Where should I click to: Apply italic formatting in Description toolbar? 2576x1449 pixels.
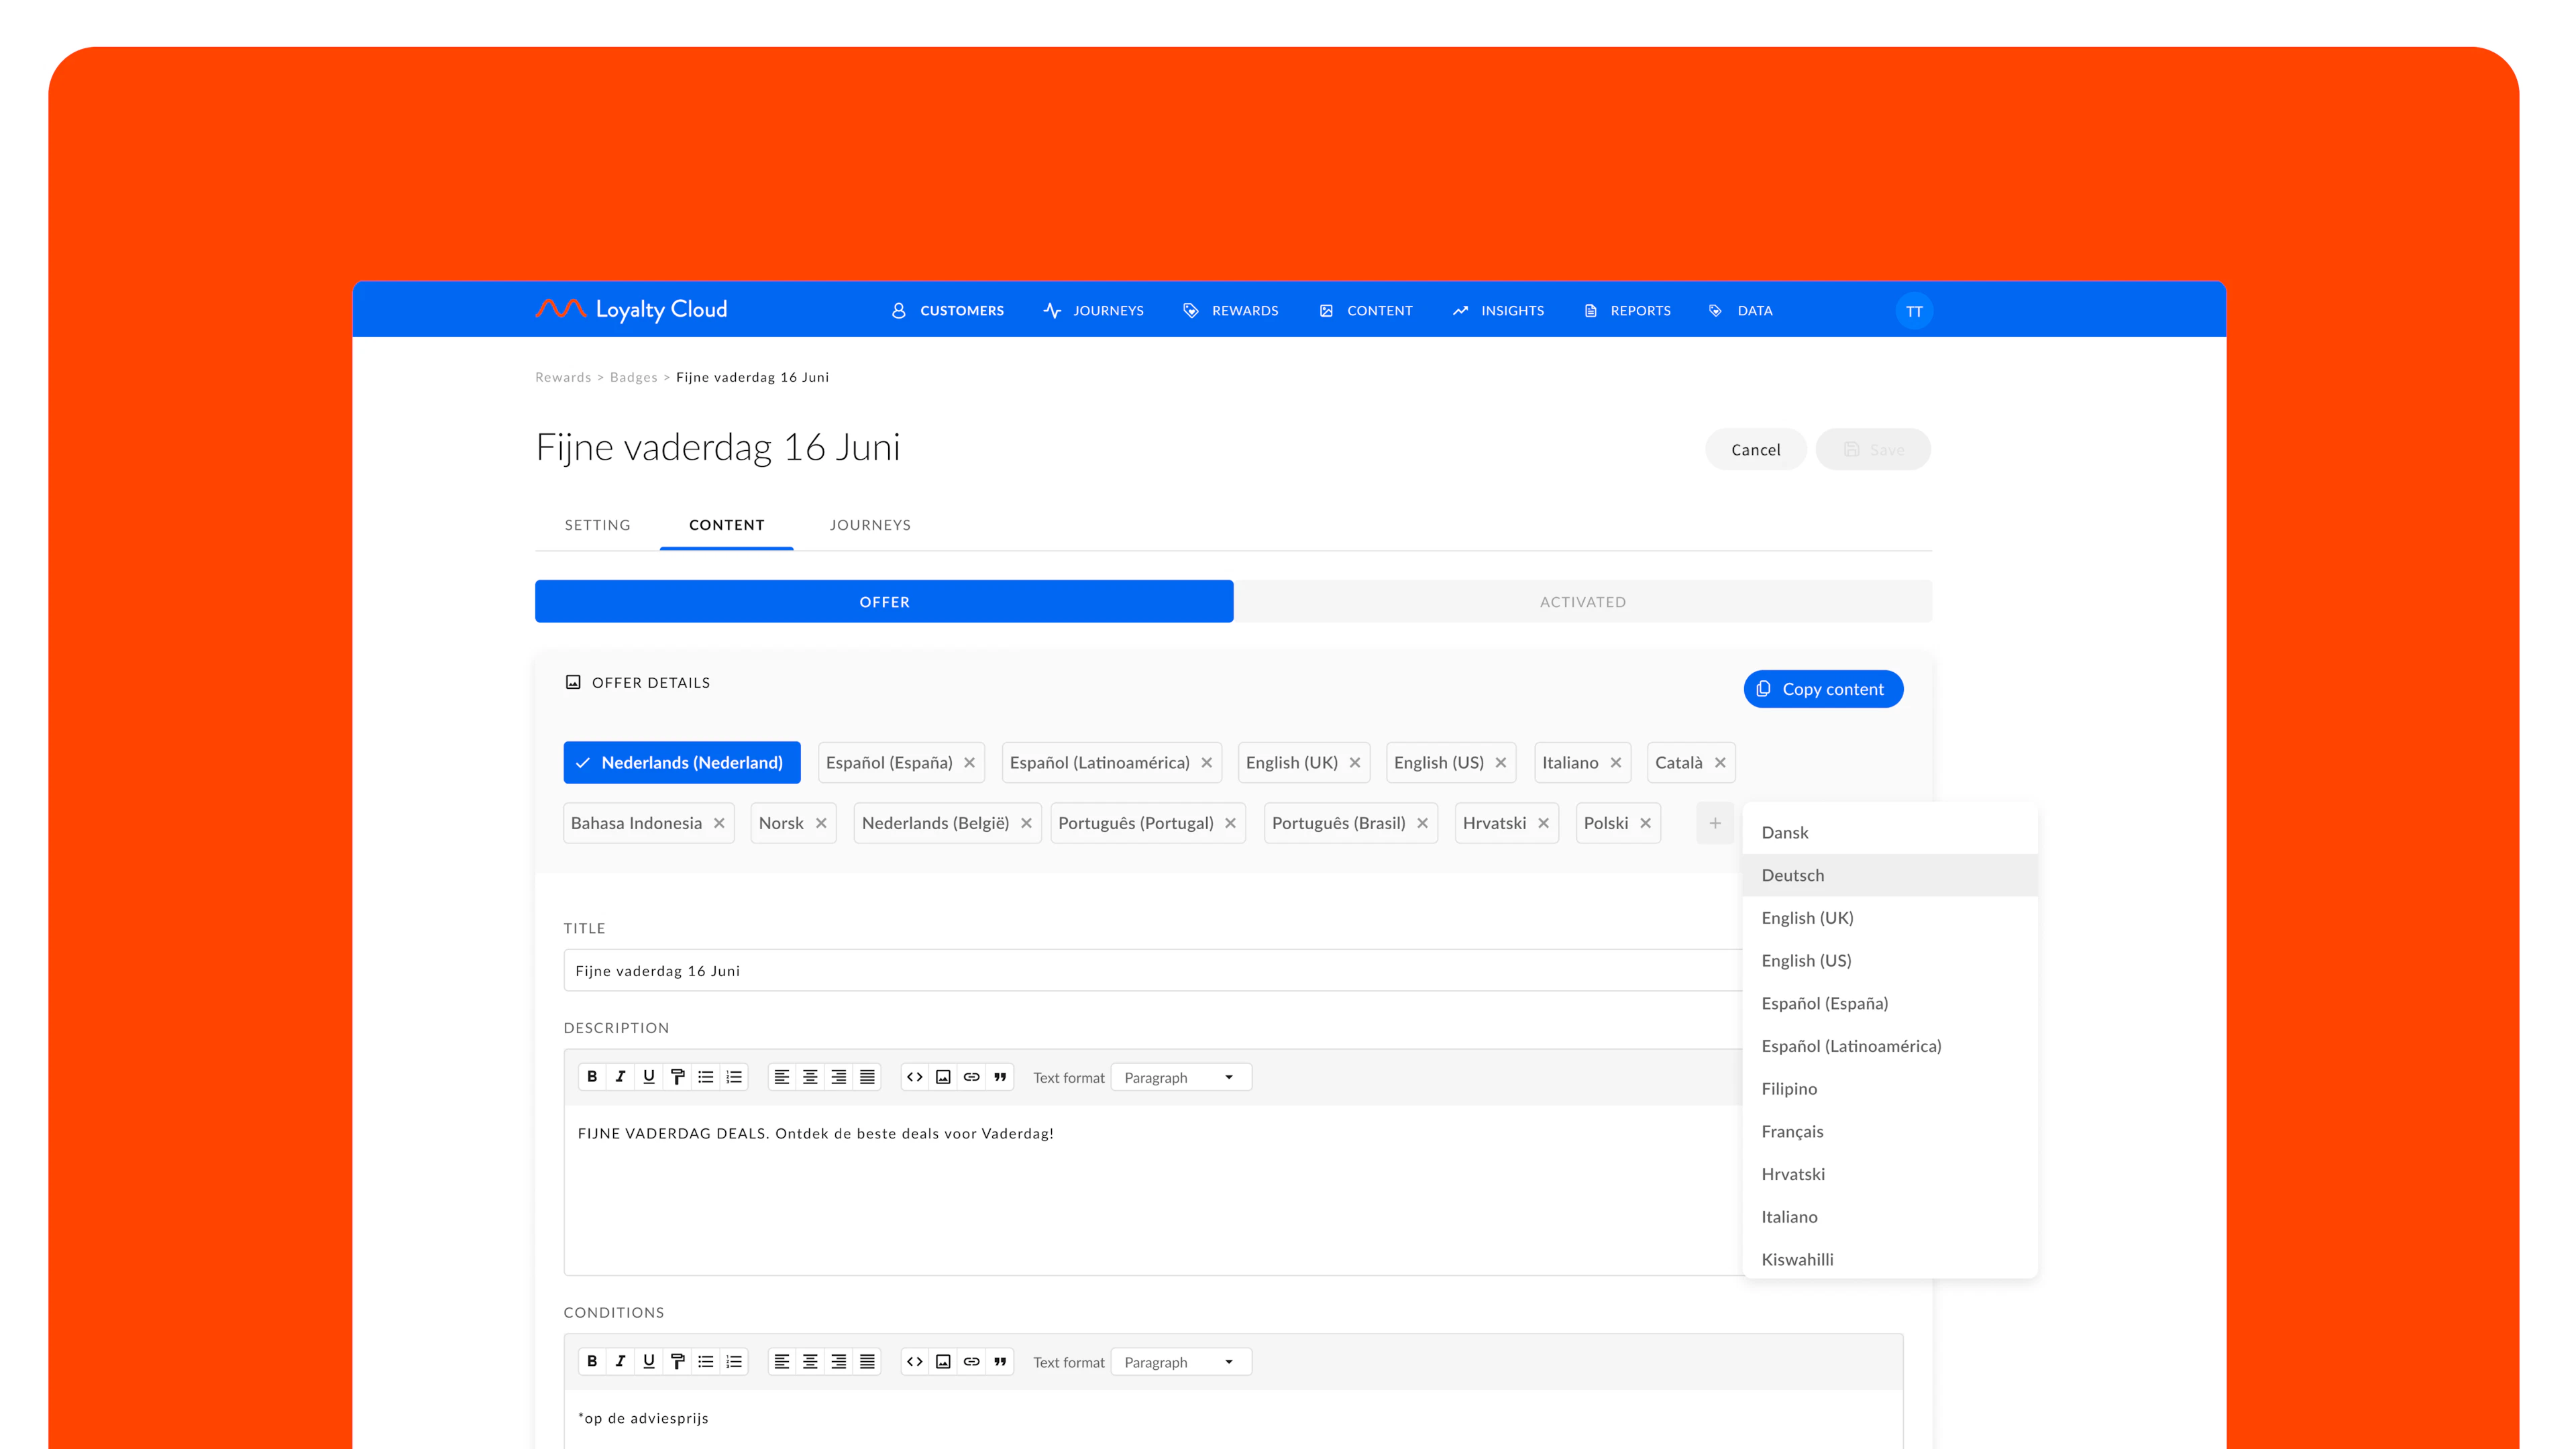621,1077
